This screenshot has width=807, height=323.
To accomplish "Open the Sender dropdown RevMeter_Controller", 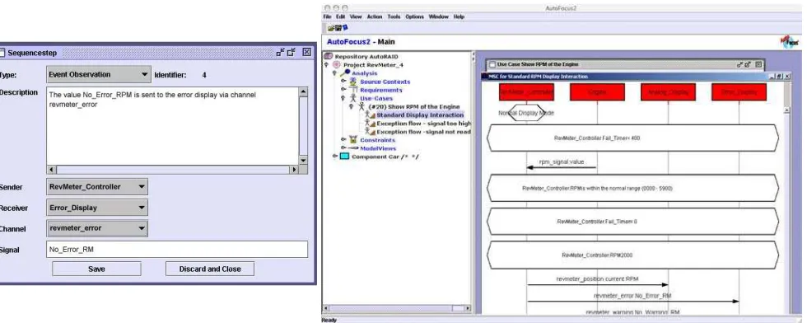I will [97, 187].
